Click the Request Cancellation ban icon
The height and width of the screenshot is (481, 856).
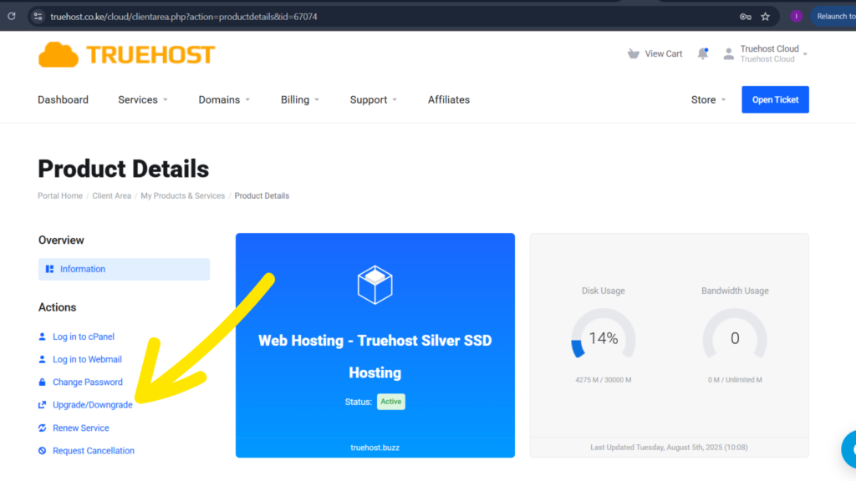(42, 450)
